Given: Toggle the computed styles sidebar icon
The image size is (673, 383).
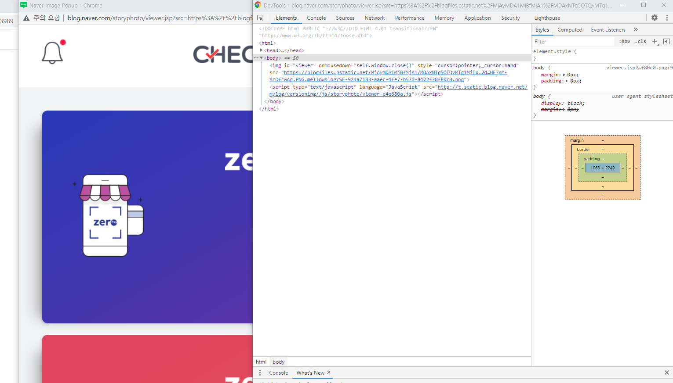Looking at the screenshot, I should tap(666, 41).
